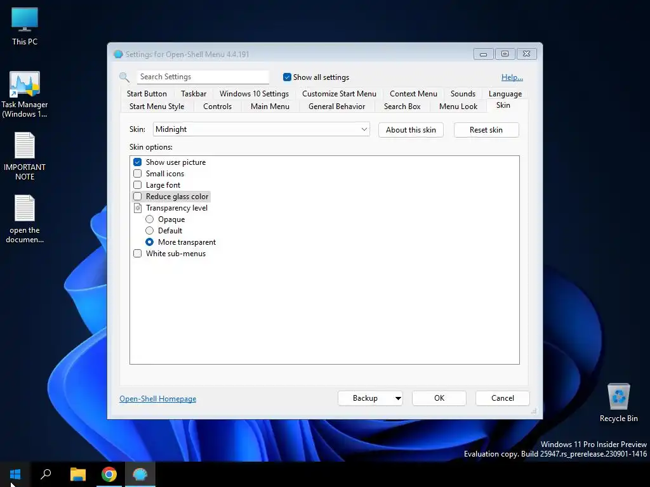Enable Large font option
The image size is (650, 487).
[138, 185]
